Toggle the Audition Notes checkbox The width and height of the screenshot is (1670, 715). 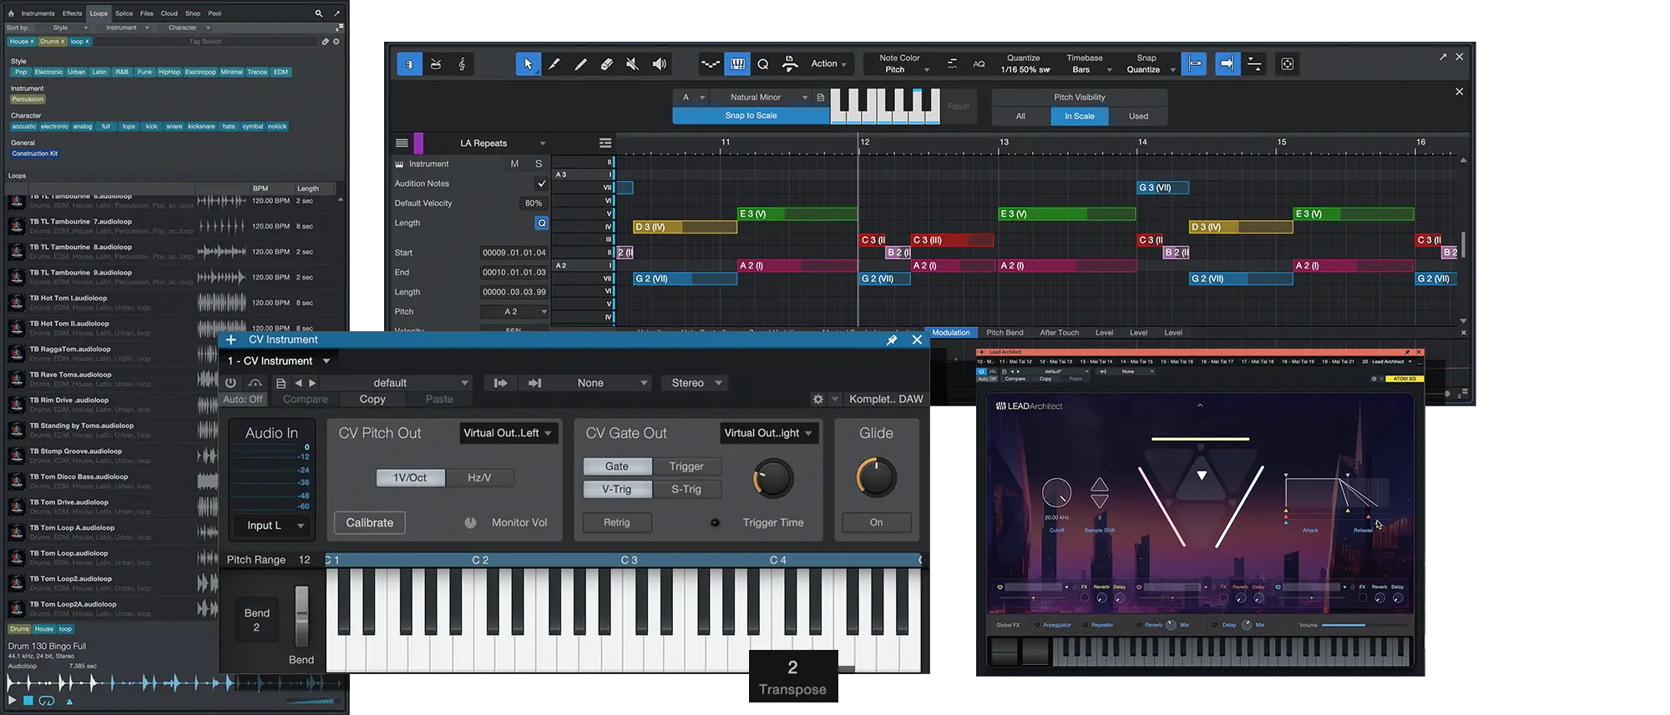click(541, 184)
